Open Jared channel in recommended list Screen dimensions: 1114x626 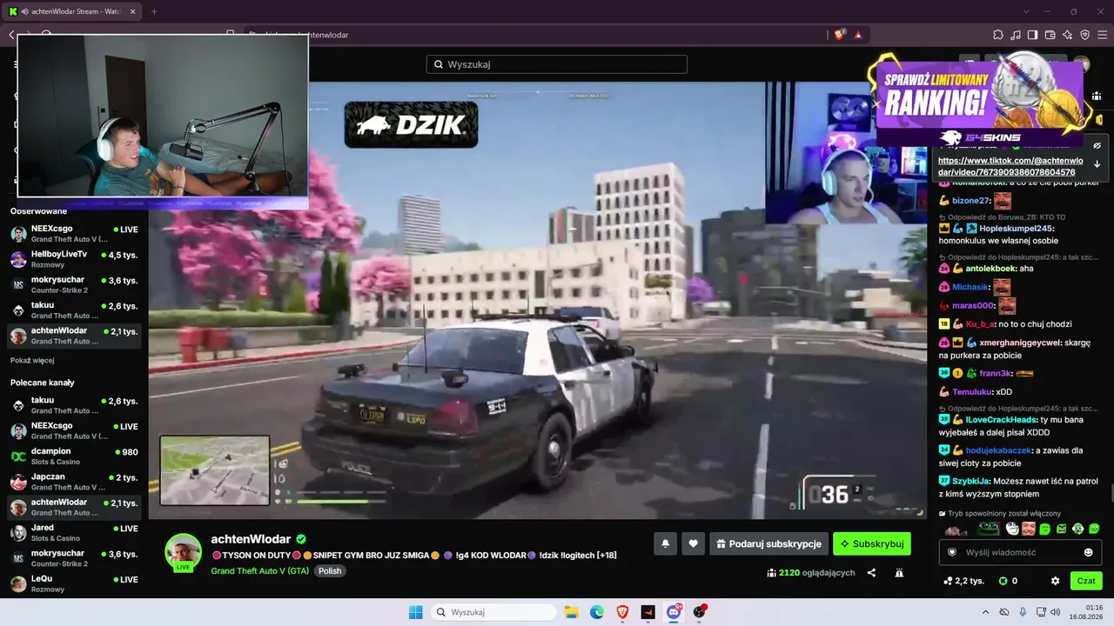(74, 532)
